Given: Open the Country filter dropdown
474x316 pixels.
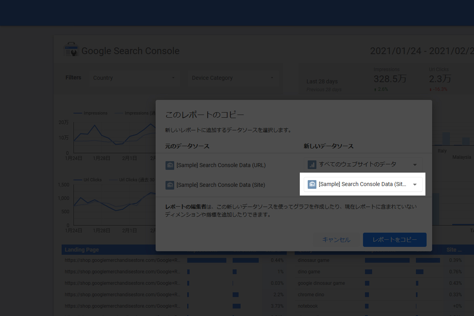Looking at the screenshot, I should 134,78.
